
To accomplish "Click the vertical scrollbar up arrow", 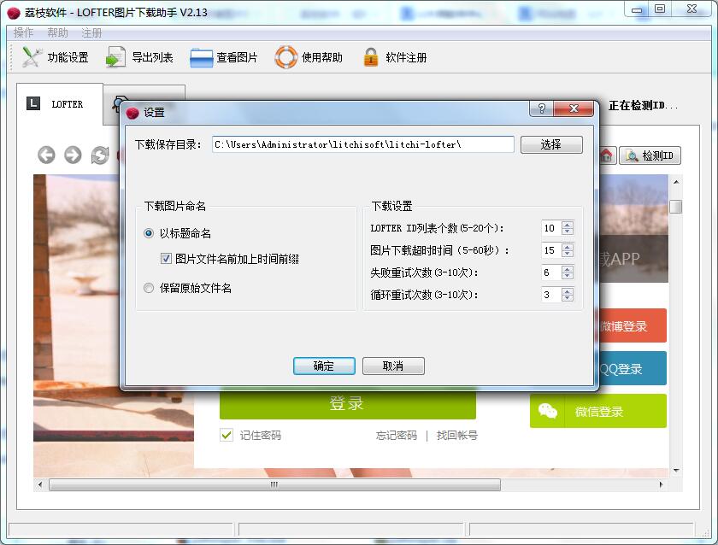I will [x=676, y=182].
